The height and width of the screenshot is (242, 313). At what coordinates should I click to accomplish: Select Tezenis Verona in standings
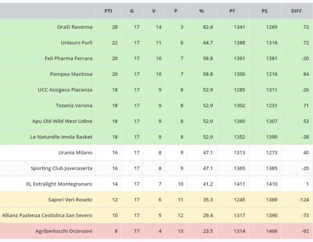74,105
